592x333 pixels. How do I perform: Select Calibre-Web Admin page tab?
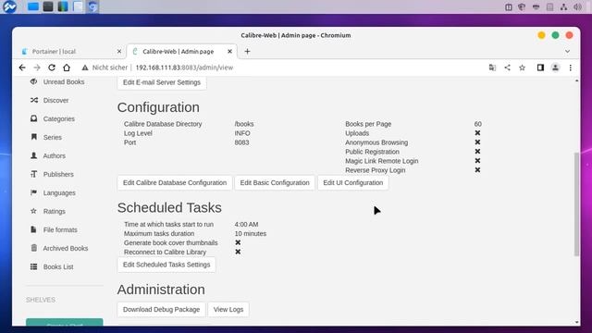click(x=182, y=52)
